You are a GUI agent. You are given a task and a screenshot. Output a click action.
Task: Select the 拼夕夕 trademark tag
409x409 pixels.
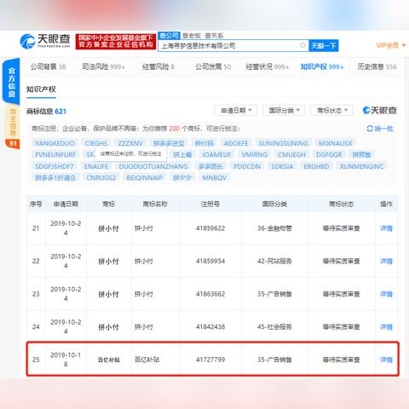click(182, 178)
